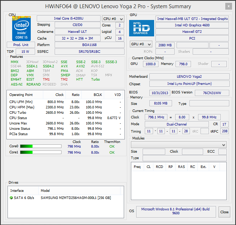236x225 pixels.
Task: Click the Freq column header in Modules table
Action: (x=137, y=167)
